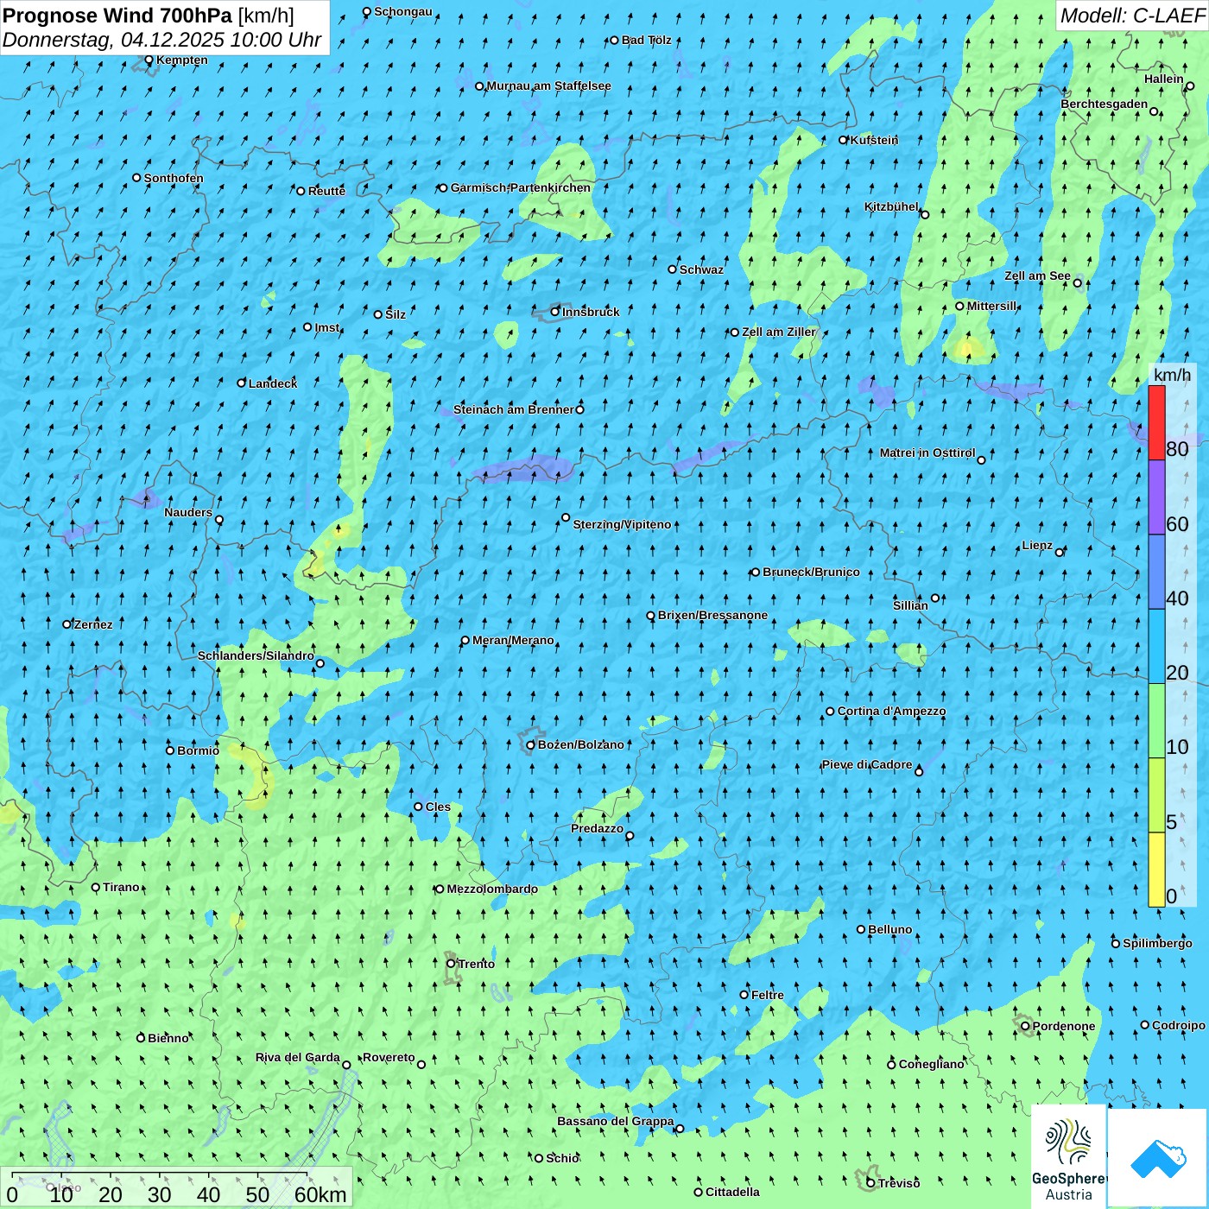
Task: Click the Predazzo town label
Action: (597, 828)
